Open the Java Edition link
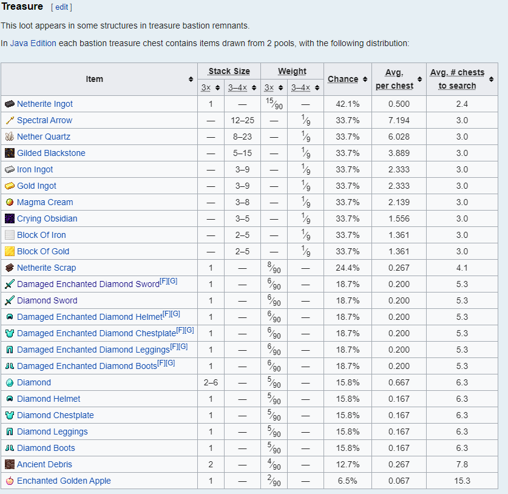Screen dimensions: 508x494 point(33,43)
